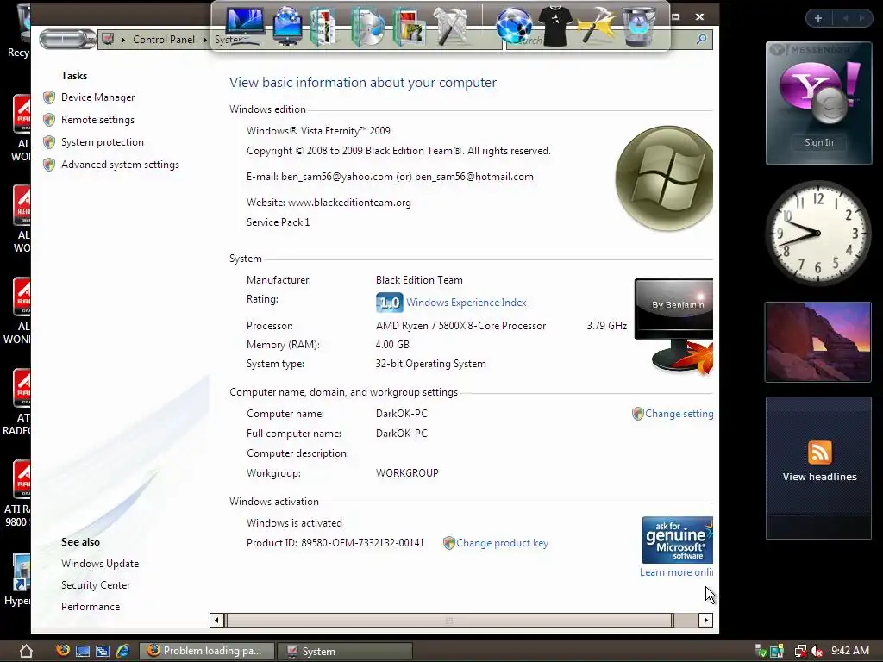Open System protection task
The image size is (883, 662).
point(103,142)
